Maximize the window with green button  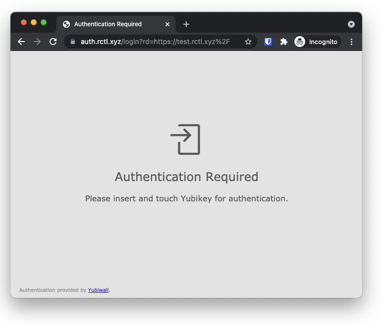point(44,22)
